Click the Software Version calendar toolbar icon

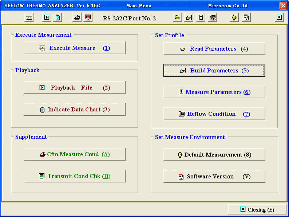tap(246, 18)
